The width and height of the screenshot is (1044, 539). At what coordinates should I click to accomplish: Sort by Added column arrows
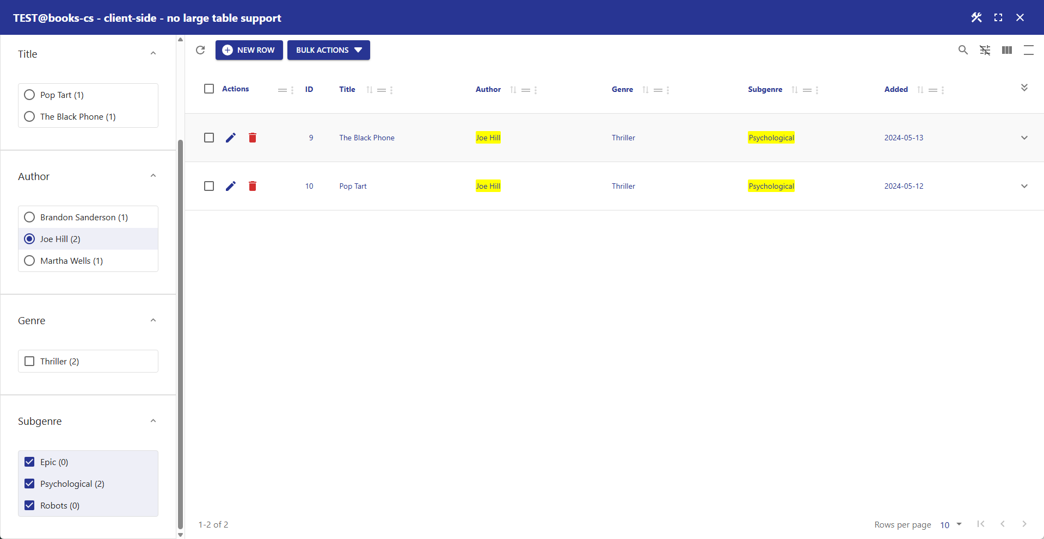point(920,90)
